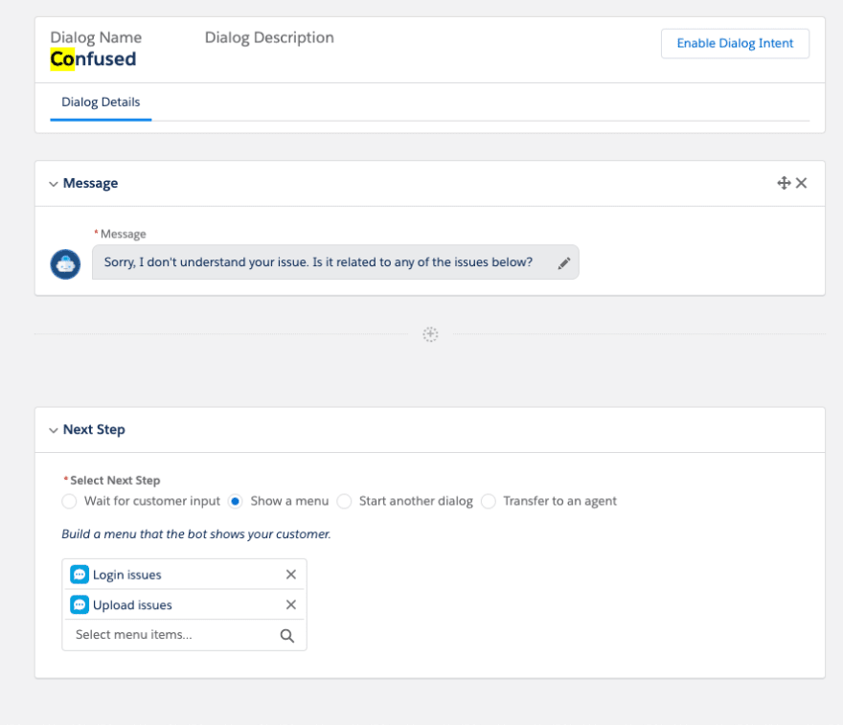Screen dimensions: 843x725
Task: Click Enable Dialog Intent button
Action: point(735,43)
